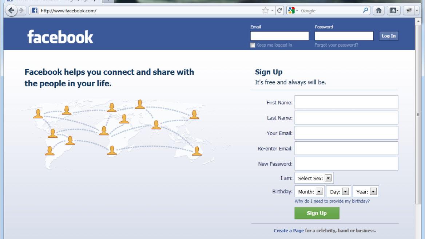Bookmark page with the star icon
The image size is (425, 239).
click(x=265, y=11)
